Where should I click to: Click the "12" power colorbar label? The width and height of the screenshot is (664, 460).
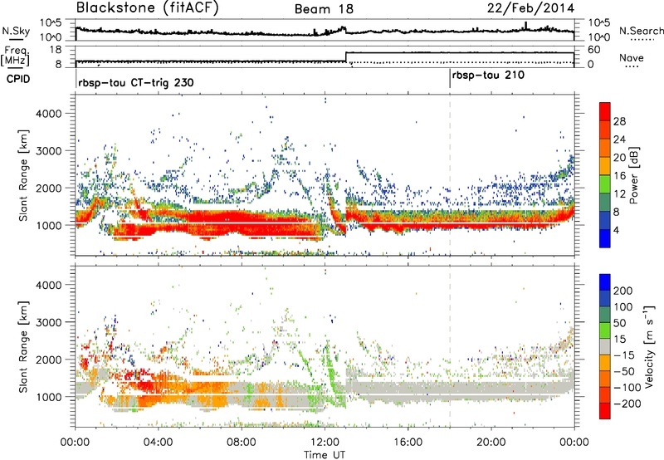[x=619, y=194]
